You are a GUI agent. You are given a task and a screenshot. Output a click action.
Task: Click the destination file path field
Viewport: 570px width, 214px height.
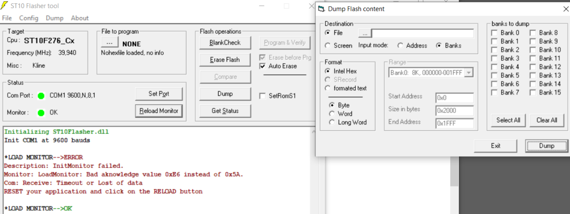pyautogui.click(x=422, y=34)
